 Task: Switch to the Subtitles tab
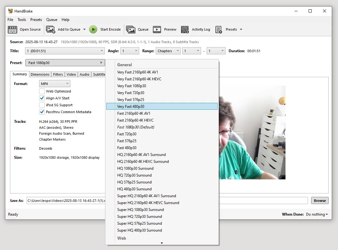pyautogui.click(x=99, y=74)
